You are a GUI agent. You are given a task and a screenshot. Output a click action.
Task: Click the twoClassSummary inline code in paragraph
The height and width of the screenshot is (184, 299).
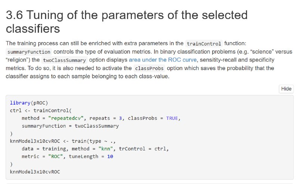[x=64, y=60]
